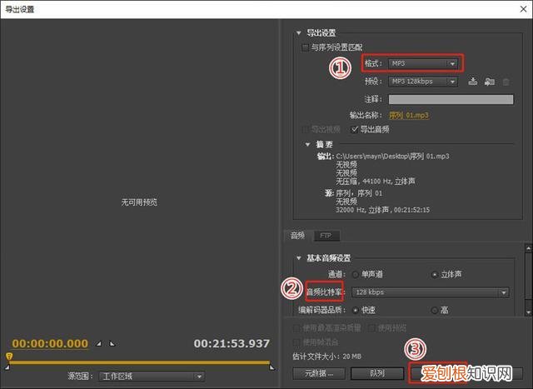This screenshot has height=389, width=533.
Task: Click the output path text in summary
Action: tap(392, 157)
